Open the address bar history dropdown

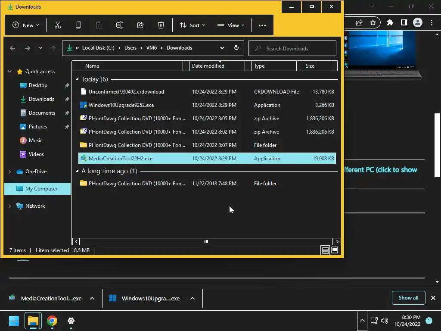click(x=222, y=48)
